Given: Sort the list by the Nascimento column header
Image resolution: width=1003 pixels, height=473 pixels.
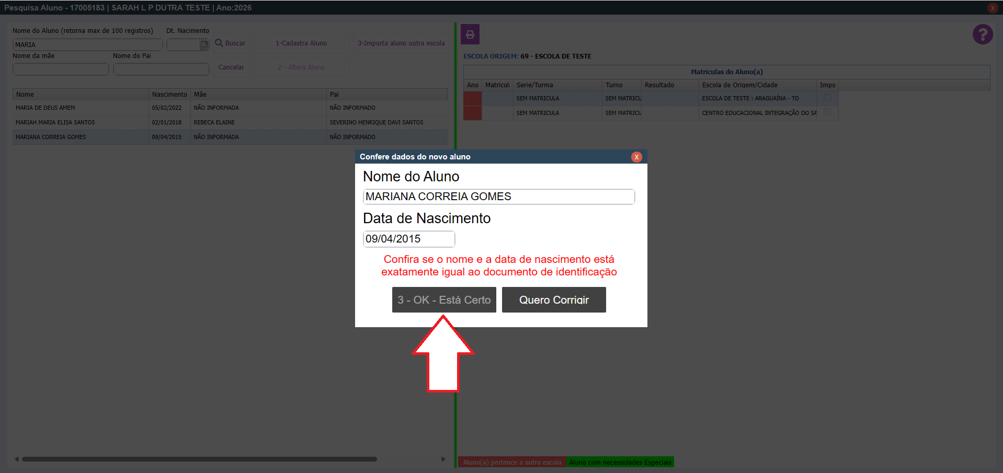Looking at the screenshot, I should (x=169, y=95).
